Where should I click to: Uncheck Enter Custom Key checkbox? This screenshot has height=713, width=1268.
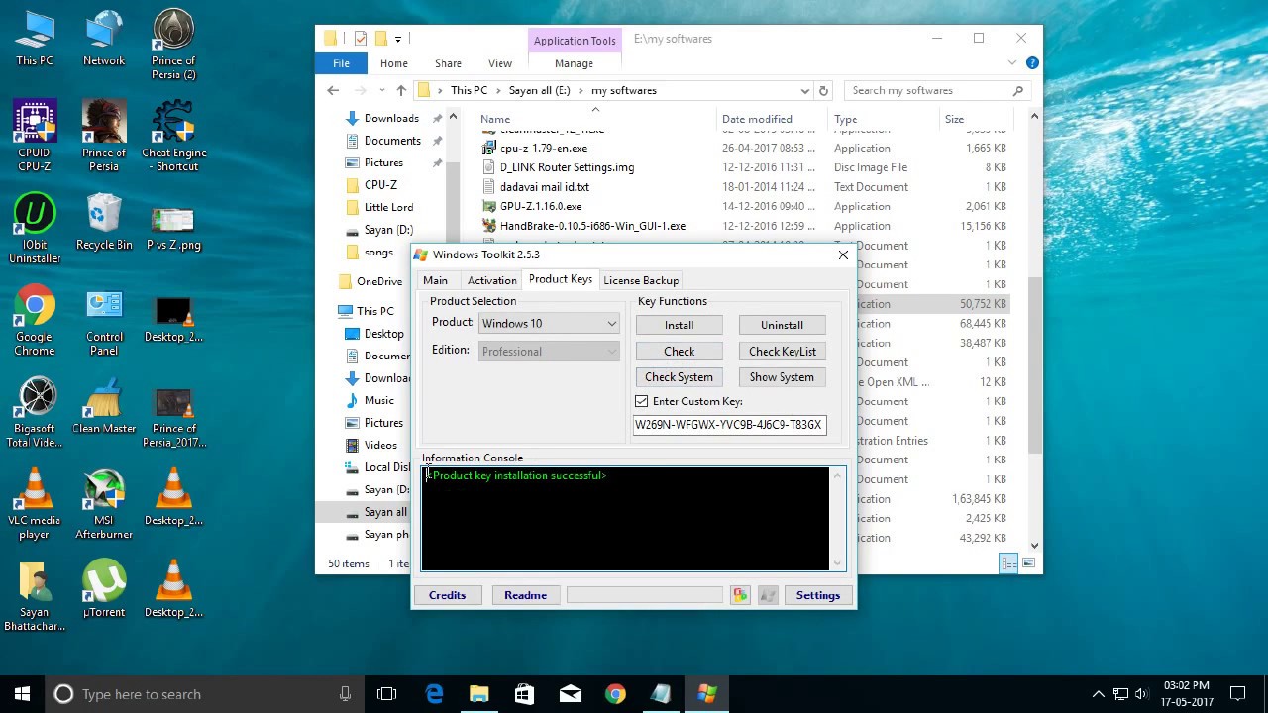[641, 401]
